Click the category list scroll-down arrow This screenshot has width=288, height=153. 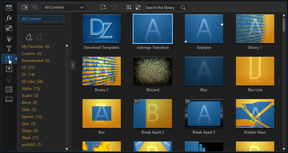[67, 149]
